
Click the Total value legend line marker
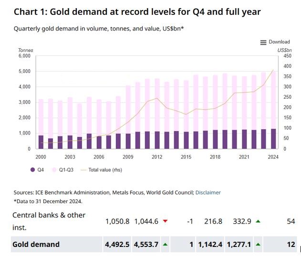(x=83, y=169)
